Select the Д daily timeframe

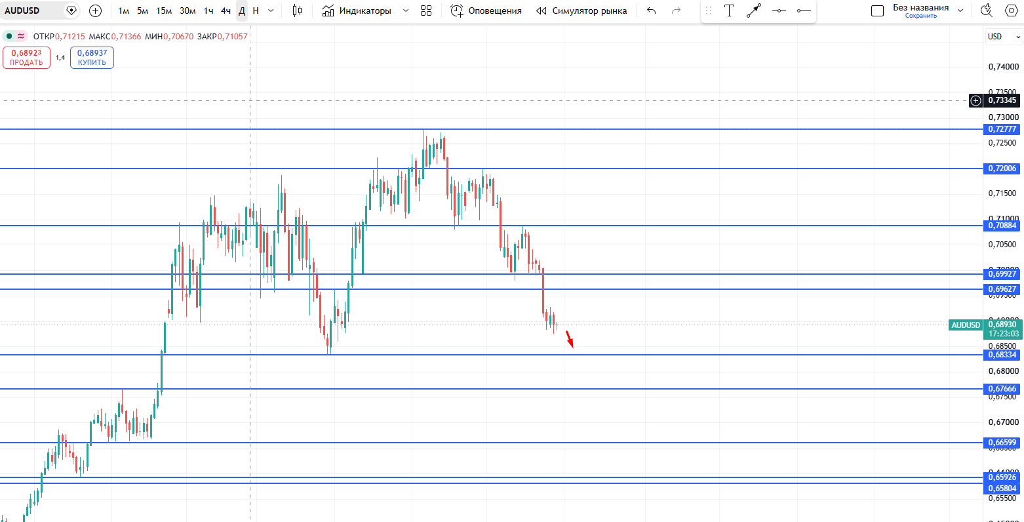242,10
